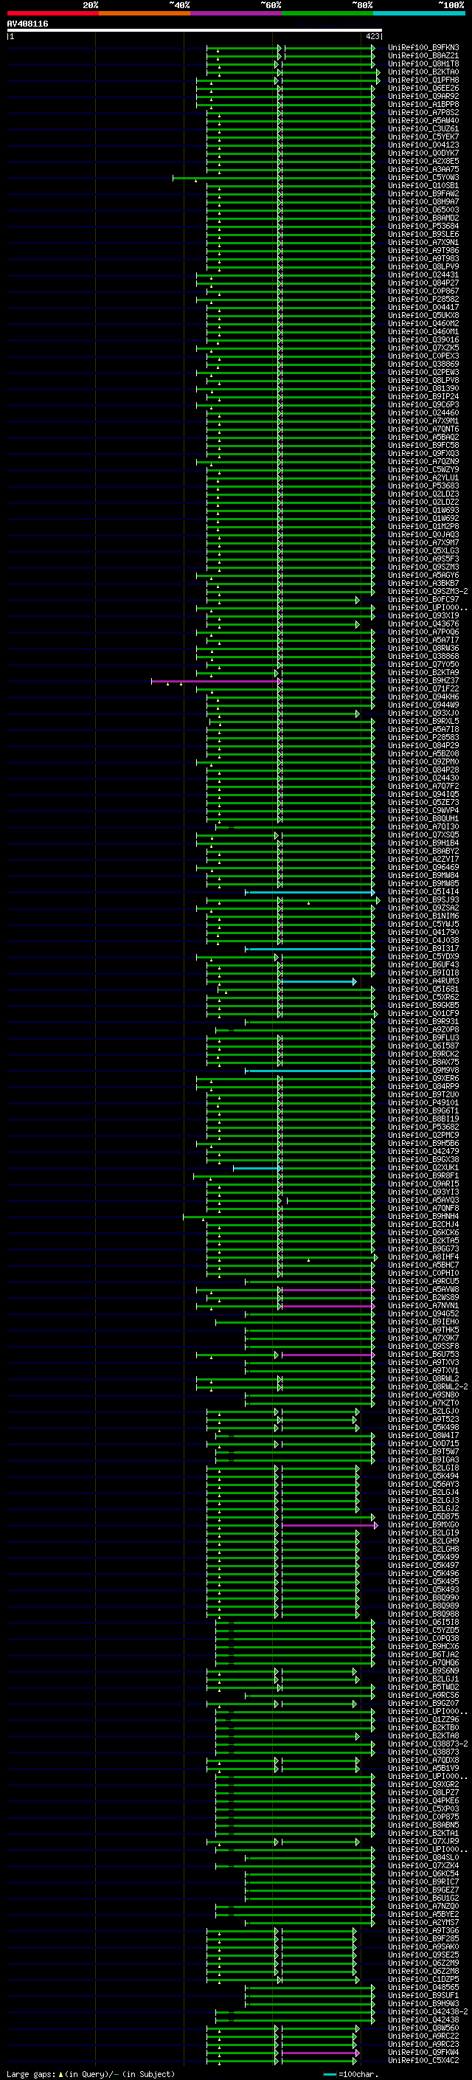Click the purple ~60% identity legend segment

pos(235,13)
